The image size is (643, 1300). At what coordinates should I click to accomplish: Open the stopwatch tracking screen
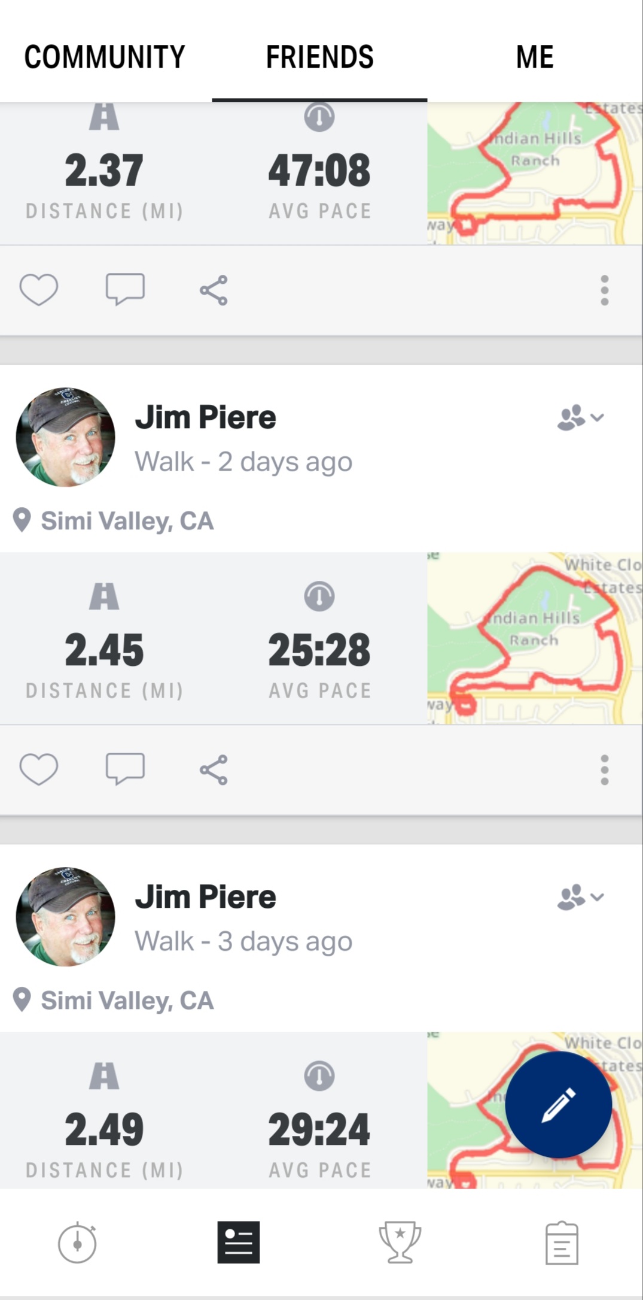tap(77, 1243)
